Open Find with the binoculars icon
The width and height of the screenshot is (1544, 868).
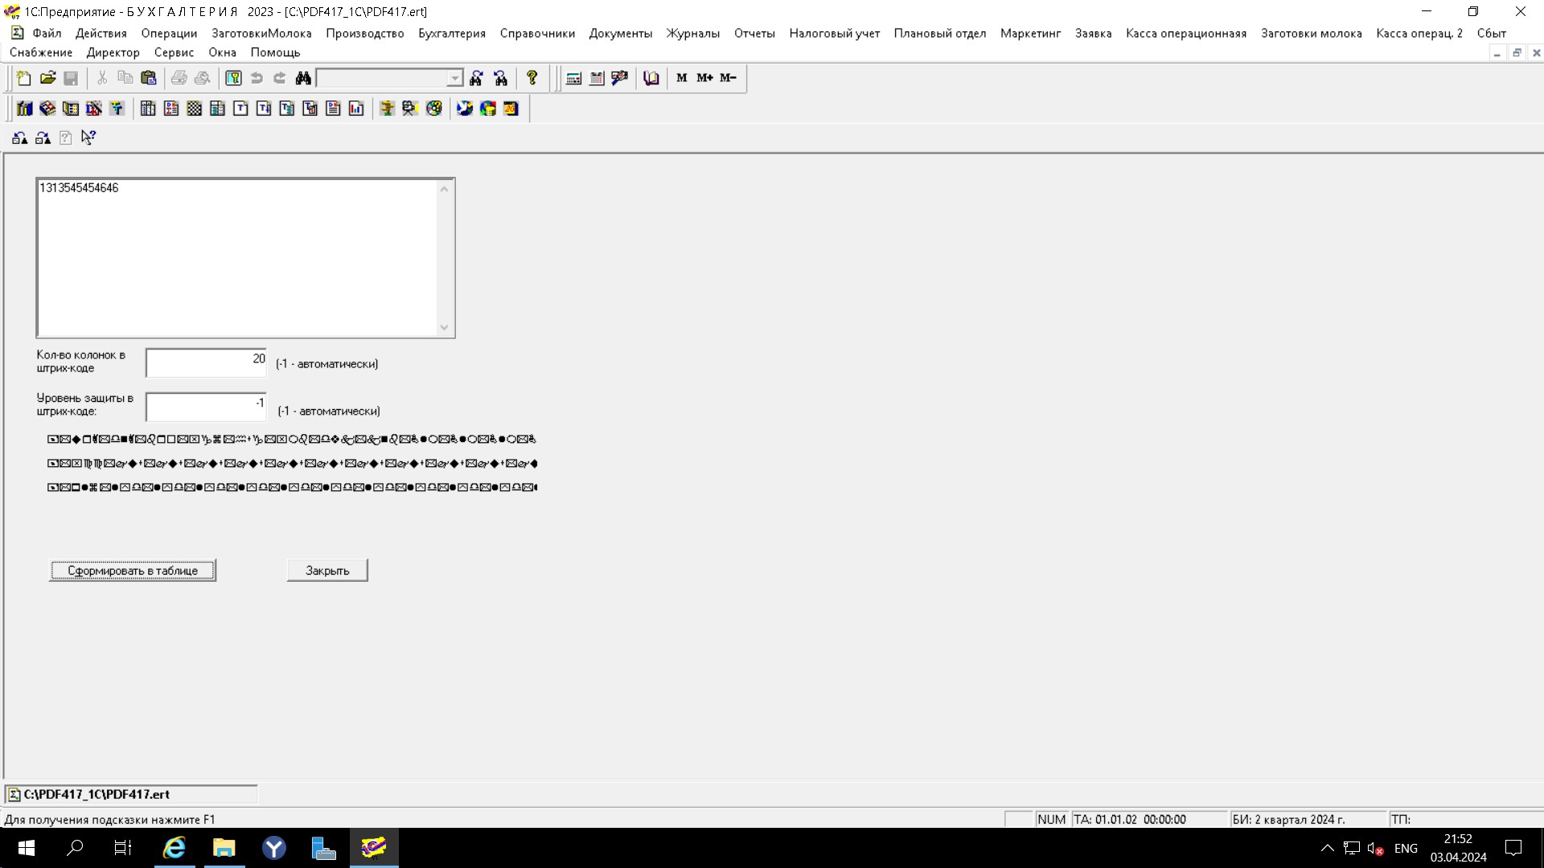click(303, 78)
